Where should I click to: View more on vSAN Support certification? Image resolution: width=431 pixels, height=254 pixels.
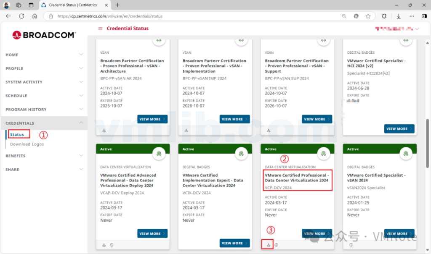(317, 119)
